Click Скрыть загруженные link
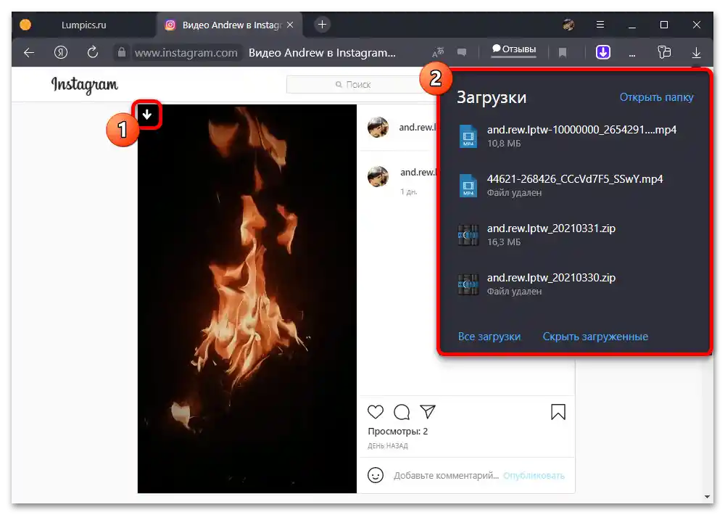 coord(595,337)
